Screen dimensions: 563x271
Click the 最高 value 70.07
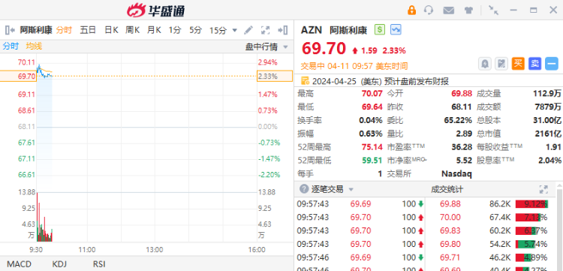pyautogui.click(x=372, y=94)
